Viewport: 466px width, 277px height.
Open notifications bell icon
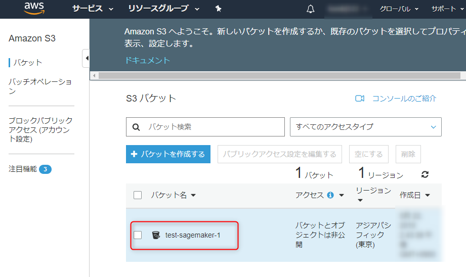coord(311,9)
